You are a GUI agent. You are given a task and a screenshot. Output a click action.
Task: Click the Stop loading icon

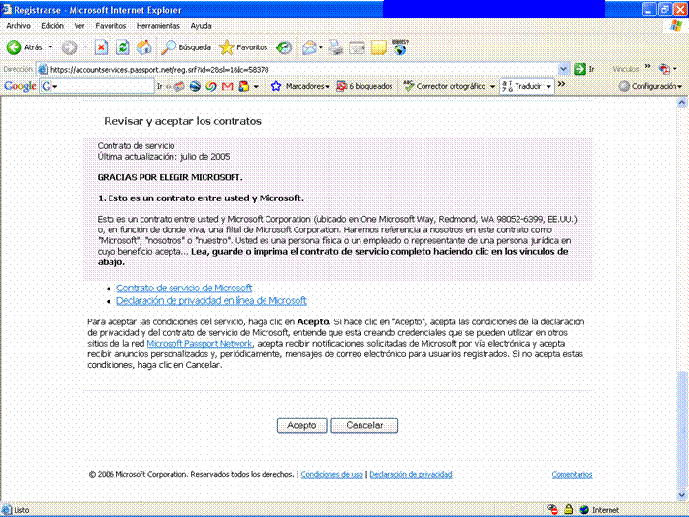pos(101,46)
